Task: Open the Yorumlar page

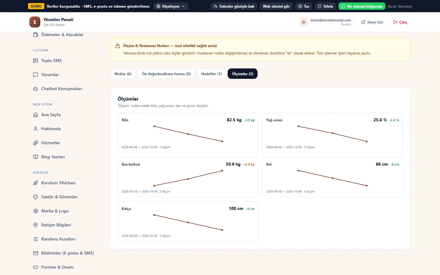Action: coord(50,75)
